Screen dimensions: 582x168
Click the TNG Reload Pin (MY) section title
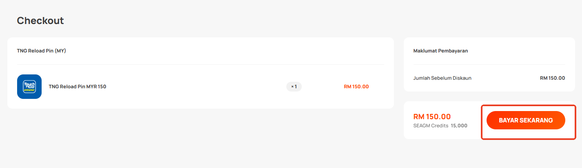pos(42,51)
